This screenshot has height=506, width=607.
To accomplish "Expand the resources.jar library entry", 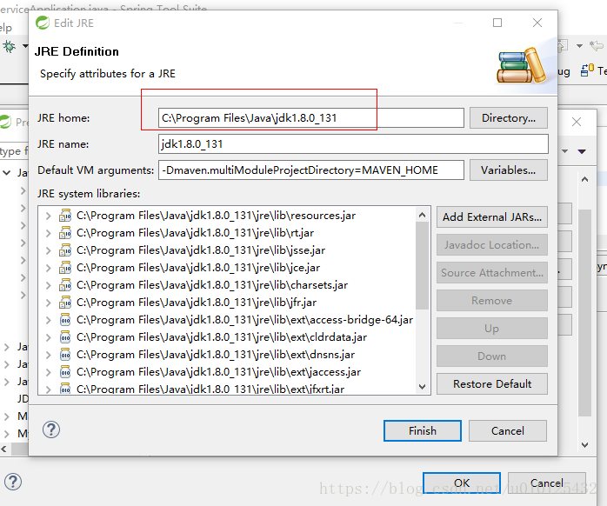I will pos(48,216).
